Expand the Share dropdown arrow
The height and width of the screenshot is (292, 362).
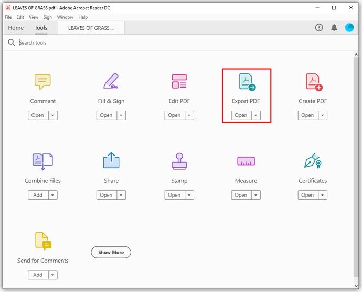point(121,195)
